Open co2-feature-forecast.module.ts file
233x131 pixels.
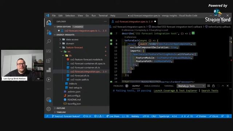click(87, 59)
